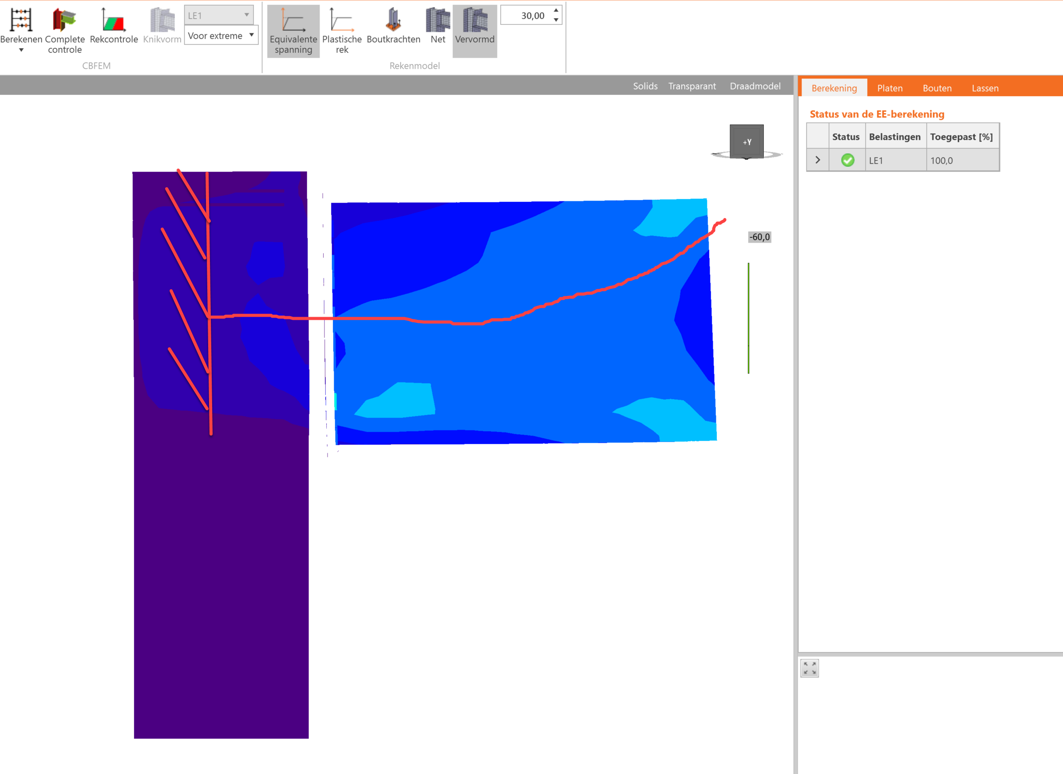1063x774 pixels.
Task: Open the Voor extreme dropdown
Action: [x=221, y=35]
